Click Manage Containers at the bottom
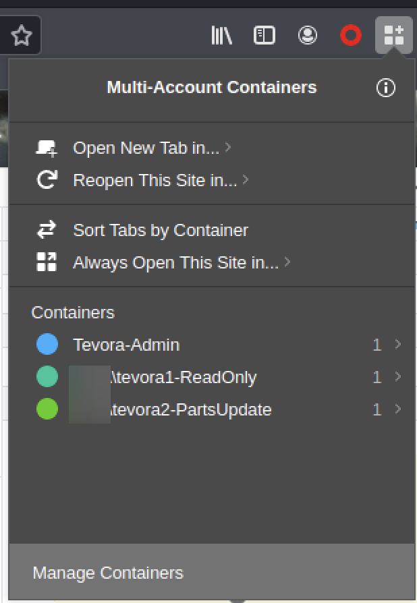This screenshot has width=417, height=603. [212, 573]
